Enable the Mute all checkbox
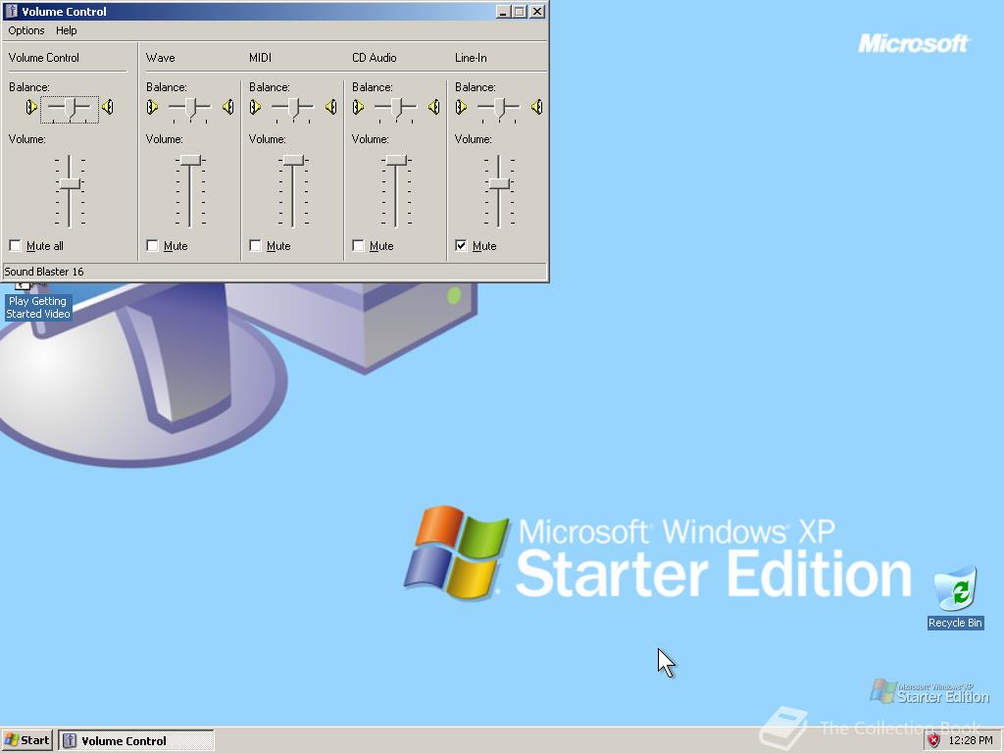This screenshot has height=753, width=1004. 16,246
